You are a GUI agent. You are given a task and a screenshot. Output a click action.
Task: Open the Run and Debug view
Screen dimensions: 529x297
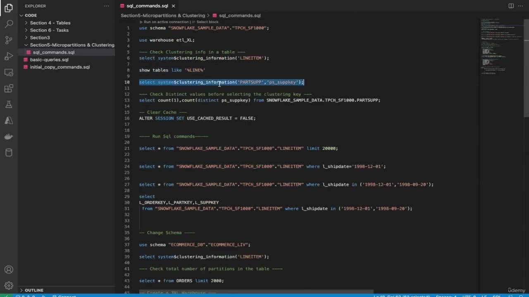click(x=9, y=56)
